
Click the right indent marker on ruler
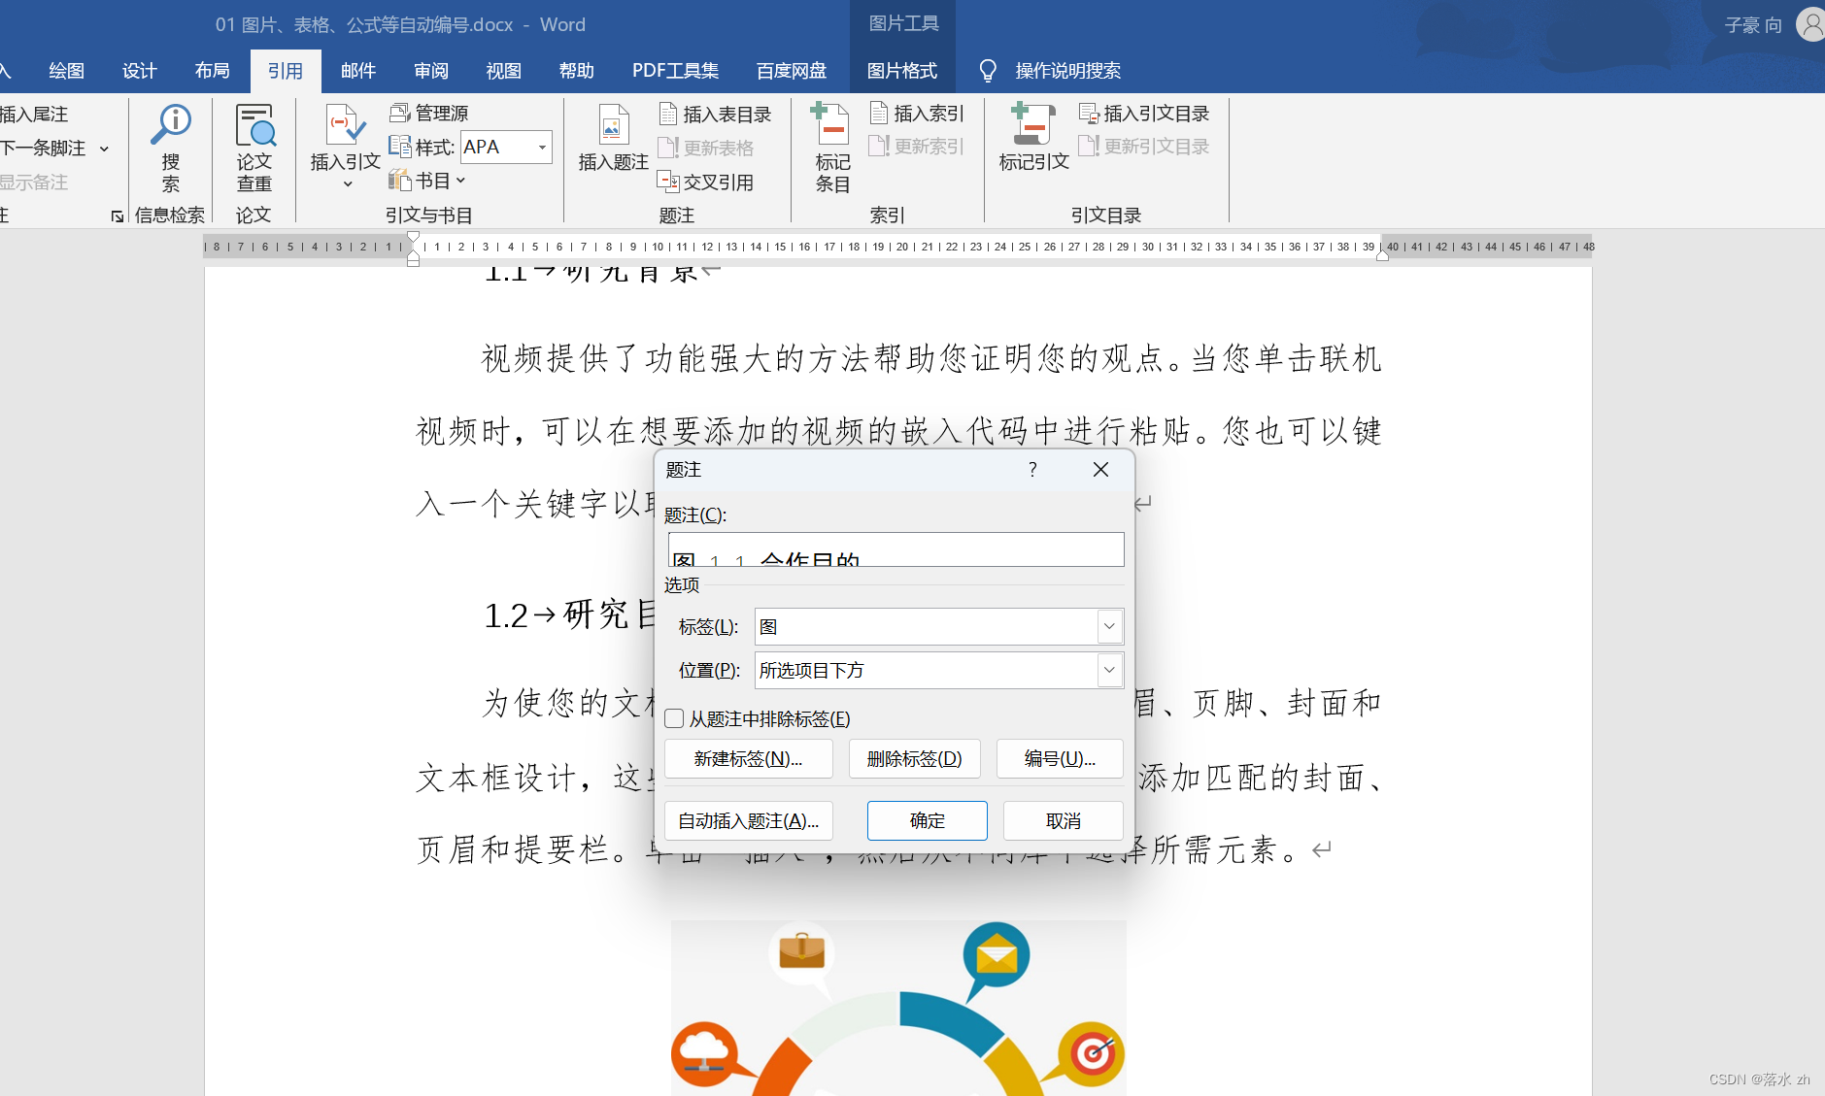pos(1382,255)
